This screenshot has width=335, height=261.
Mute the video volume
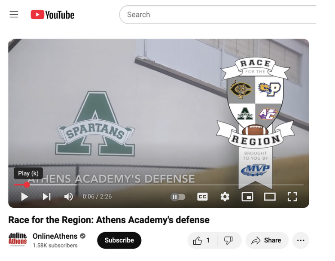[69, 197]
